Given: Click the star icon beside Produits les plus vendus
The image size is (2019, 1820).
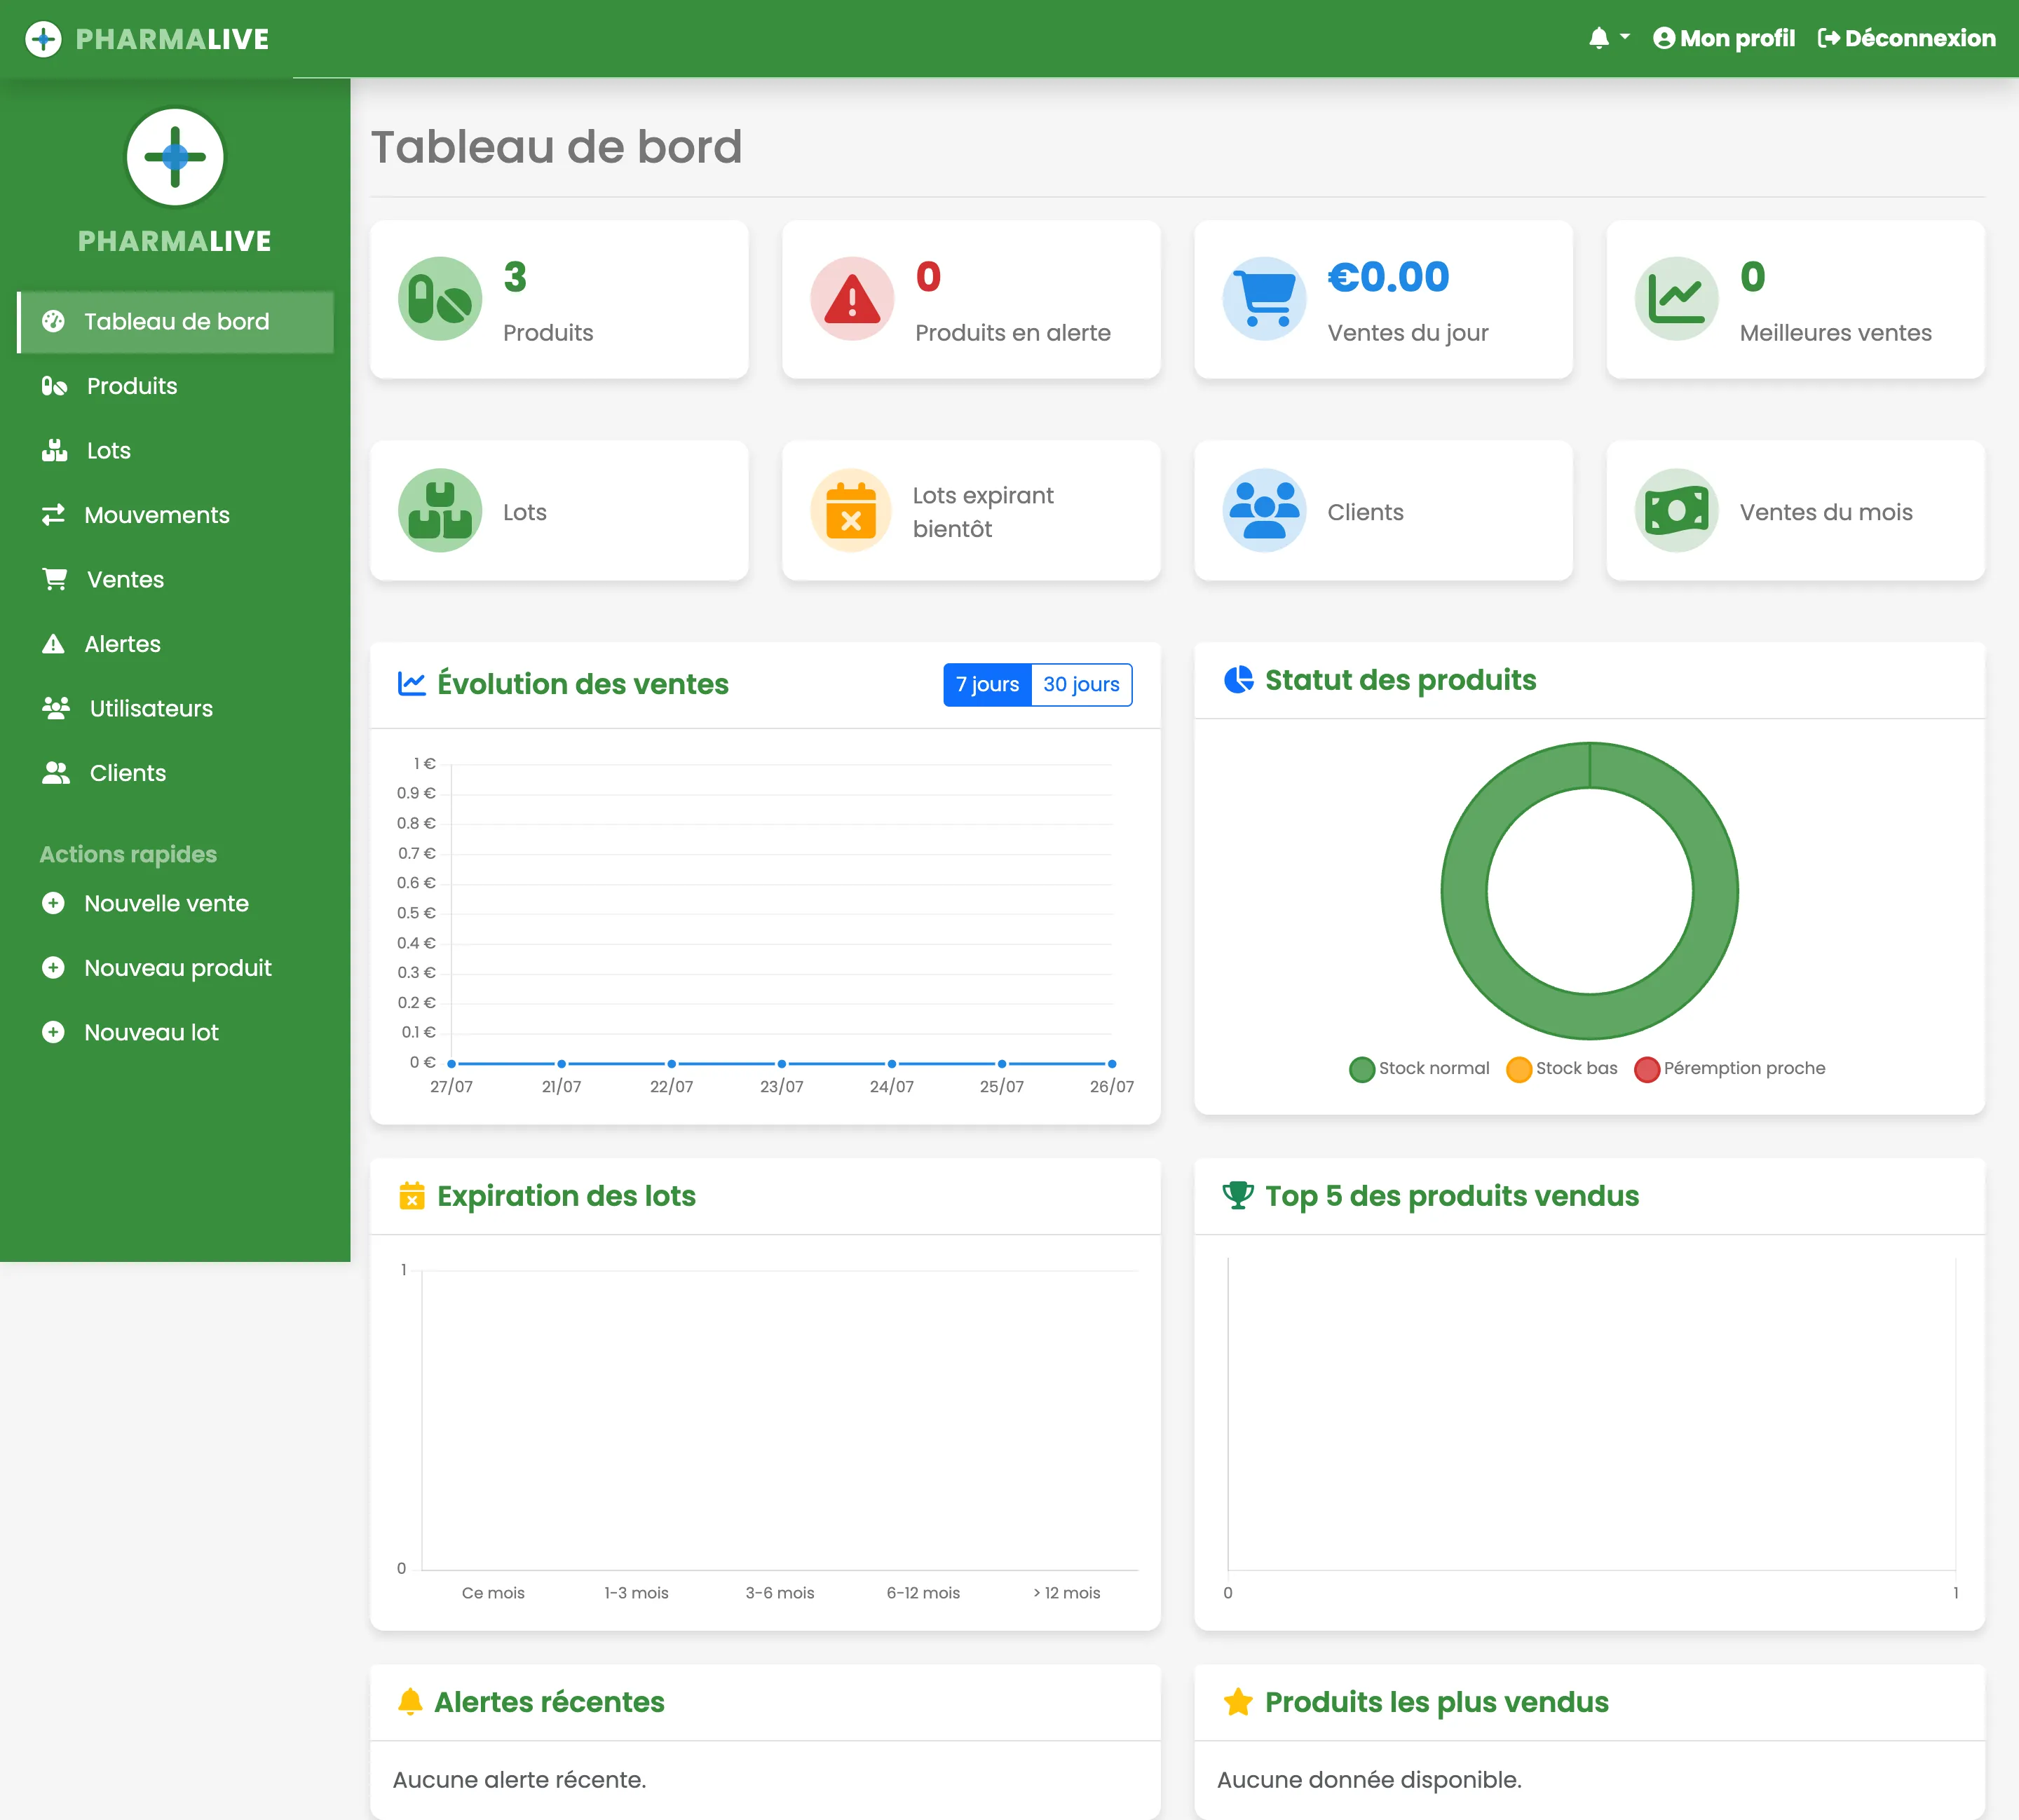Looking at the screenshot, I should pyautogui.click(x=1238, y=1702).
